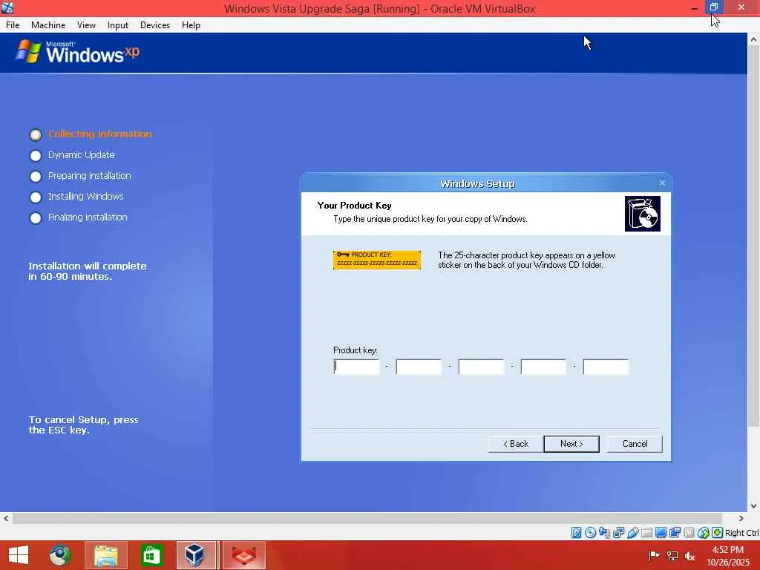The height and width of the screenshot is (570, 760).
Task: Open File Explorer from the taskbar
Action: point(106,555)
